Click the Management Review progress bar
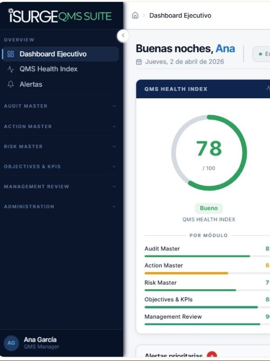This screenshot has height=361, width=270. click(207, 324)
